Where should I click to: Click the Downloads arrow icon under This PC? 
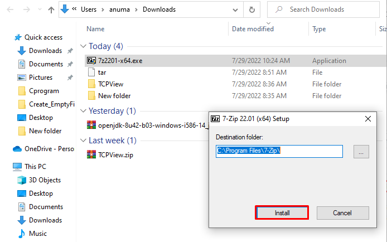click(x=22, y=220)
